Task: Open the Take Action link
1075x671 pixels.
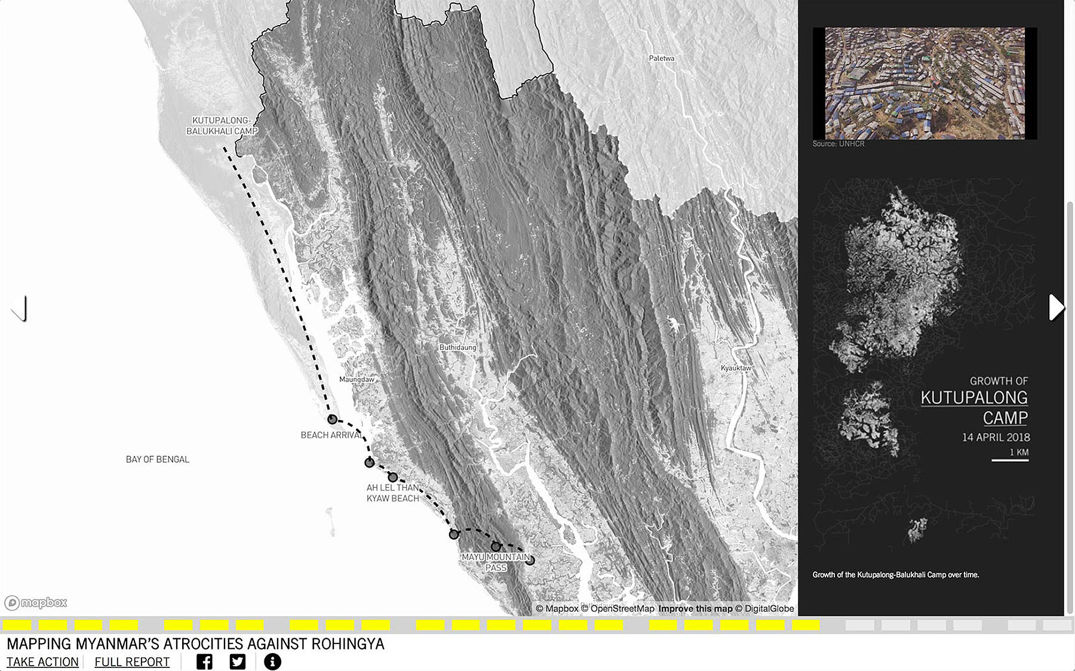Action: coord(42,662)
